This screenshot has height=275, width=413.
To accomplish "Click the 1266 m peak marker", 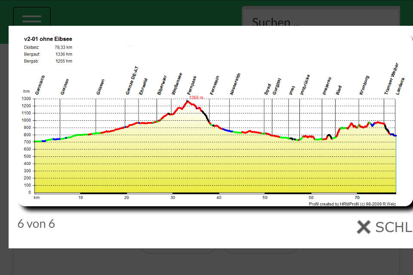I will coord(196,98).
